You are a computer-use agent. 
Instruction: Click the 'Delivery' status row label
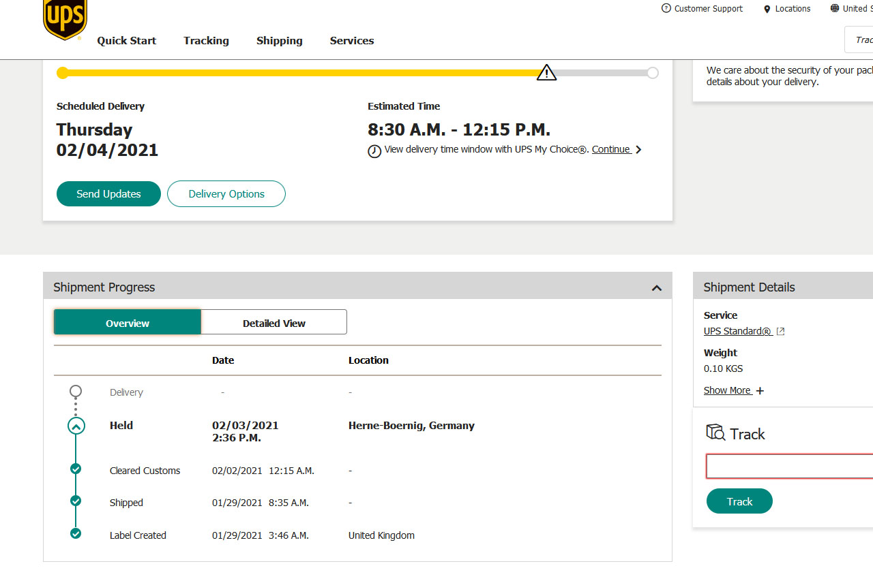pos(126,392)
